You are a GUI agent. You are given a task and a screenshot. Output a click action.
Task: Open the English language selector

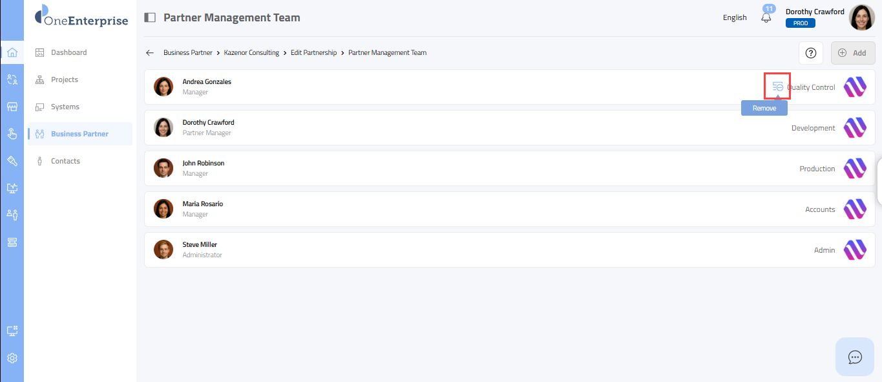pyautogui.click(x=735, y=18)
